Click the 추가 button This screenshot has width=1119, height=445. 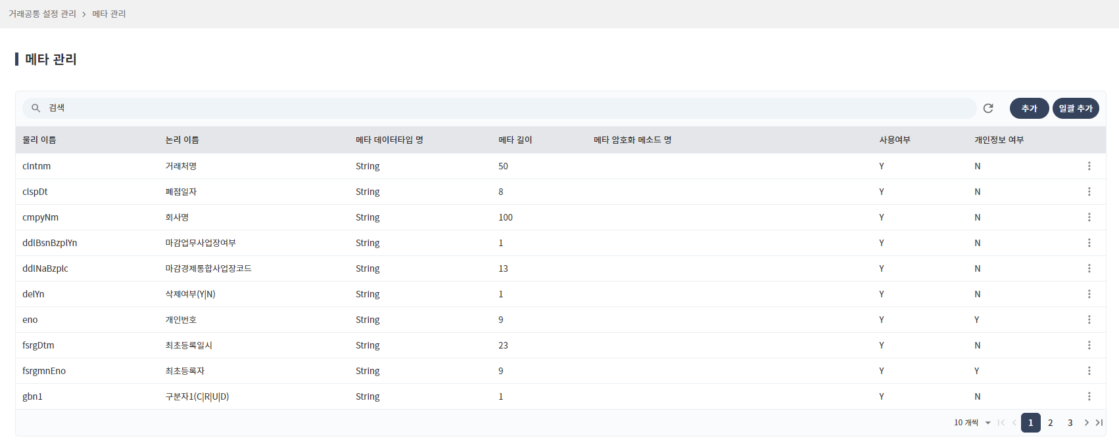coord(1029,108)
